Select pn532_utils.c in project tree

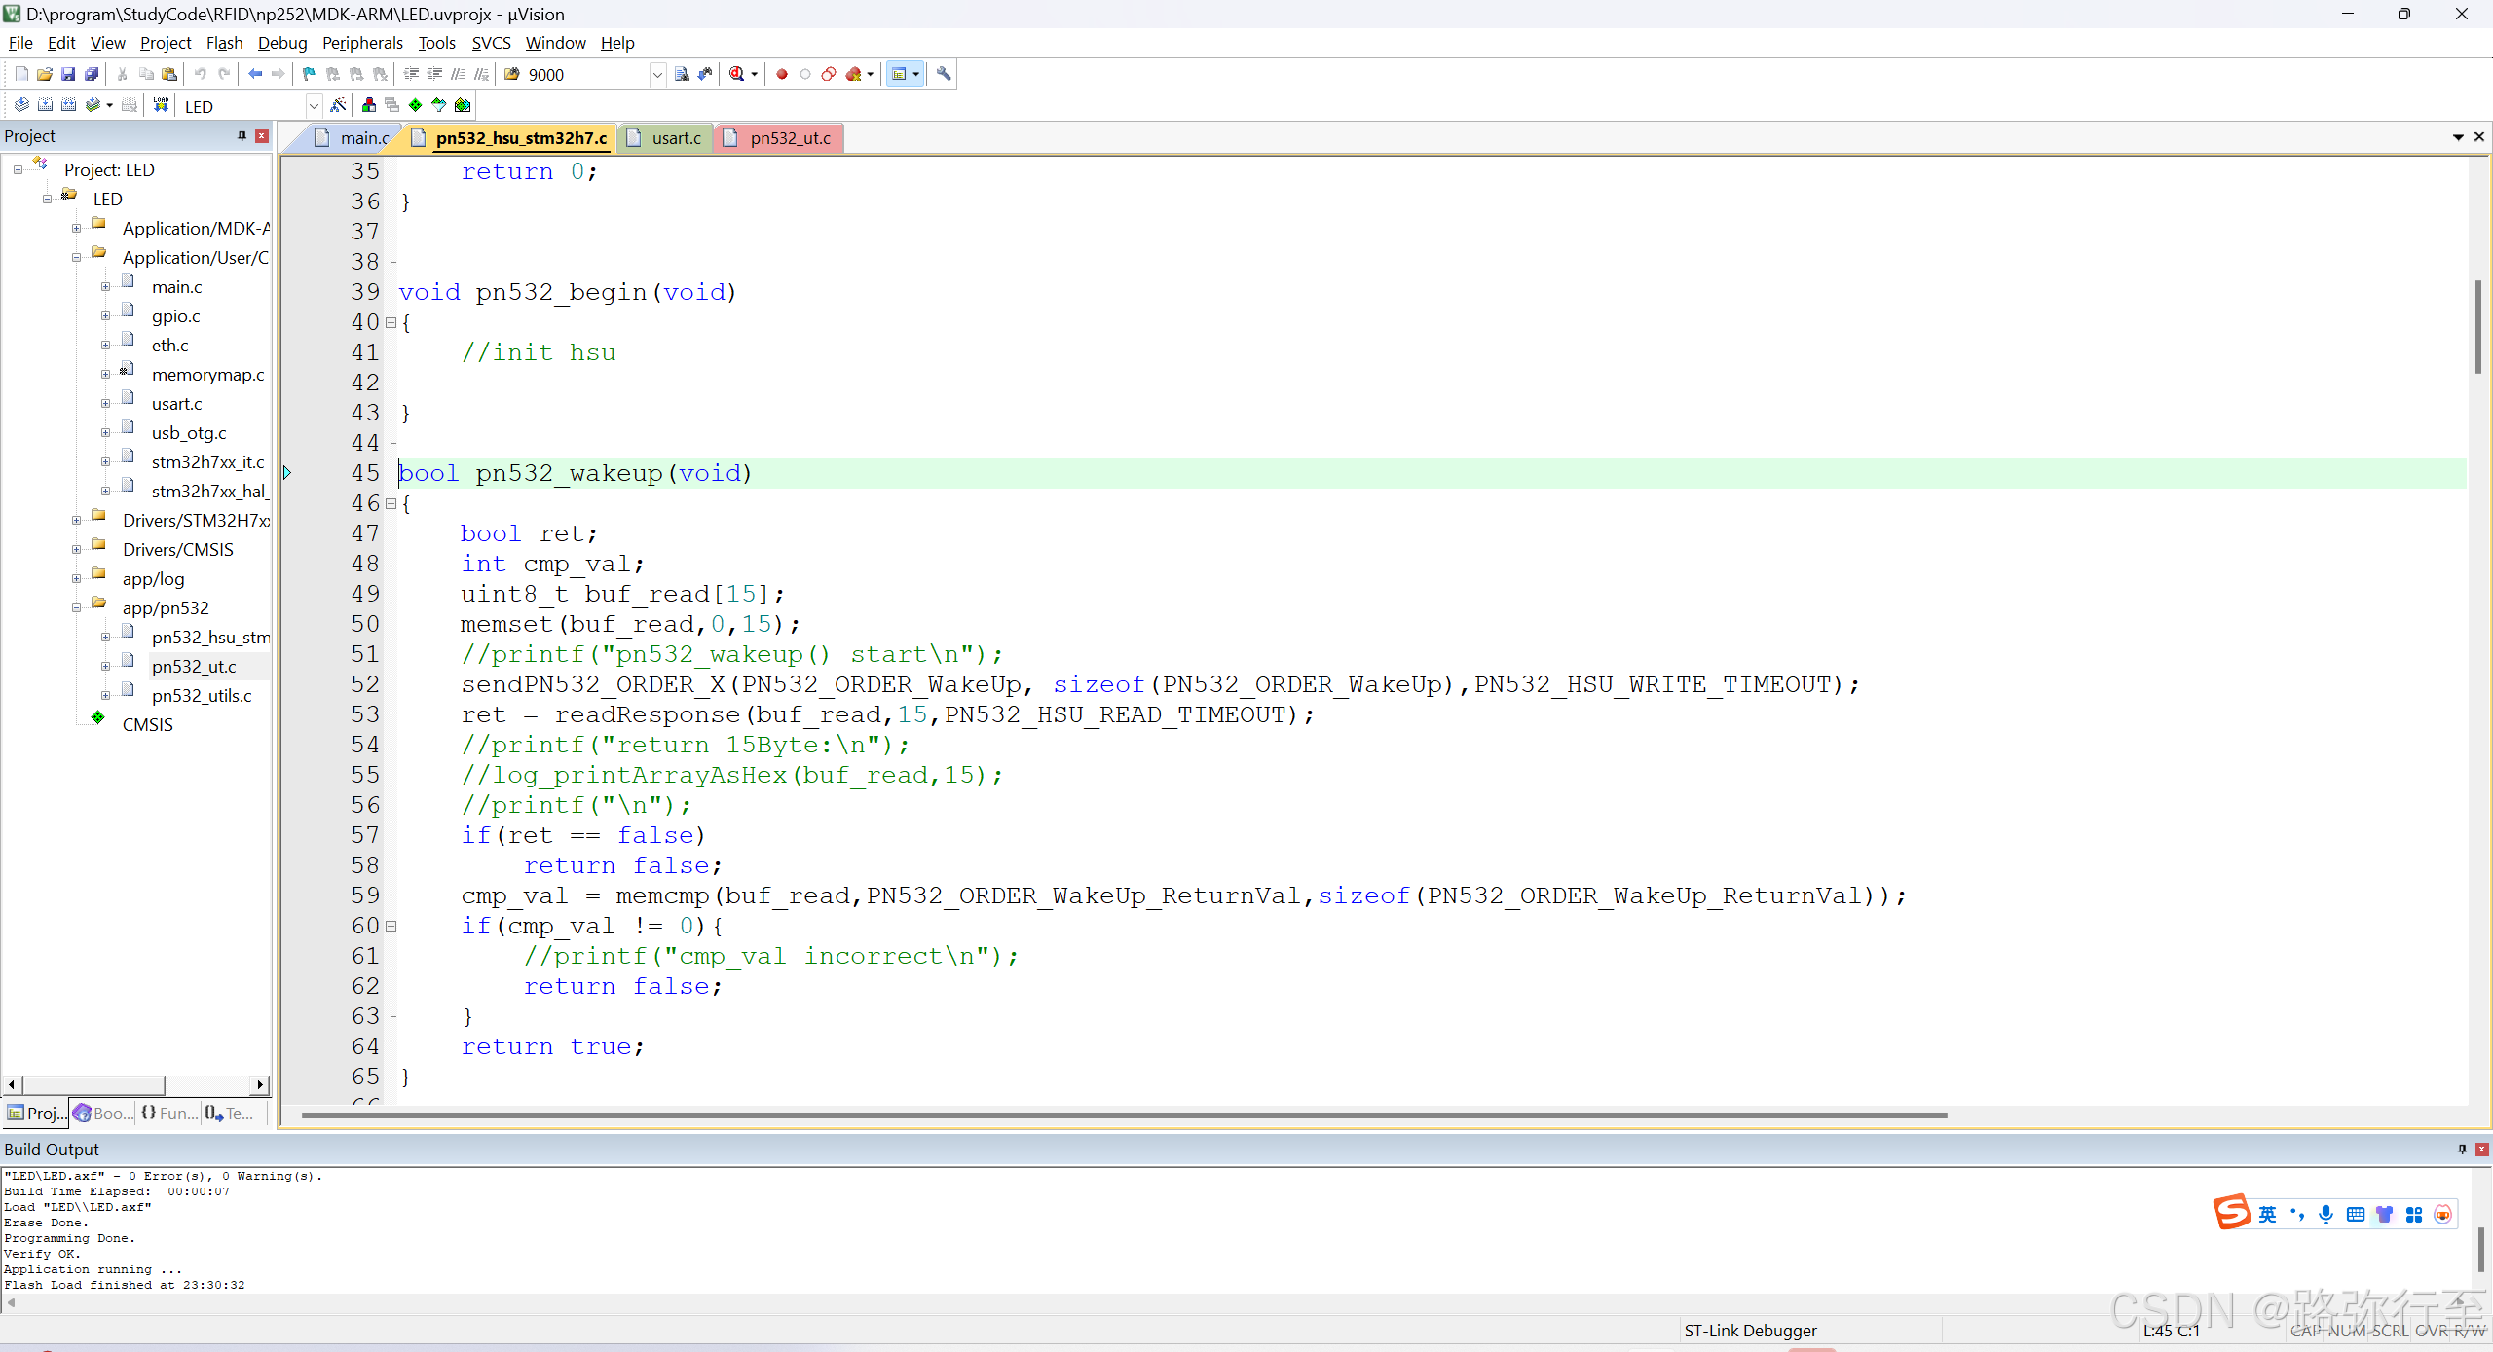202,696
